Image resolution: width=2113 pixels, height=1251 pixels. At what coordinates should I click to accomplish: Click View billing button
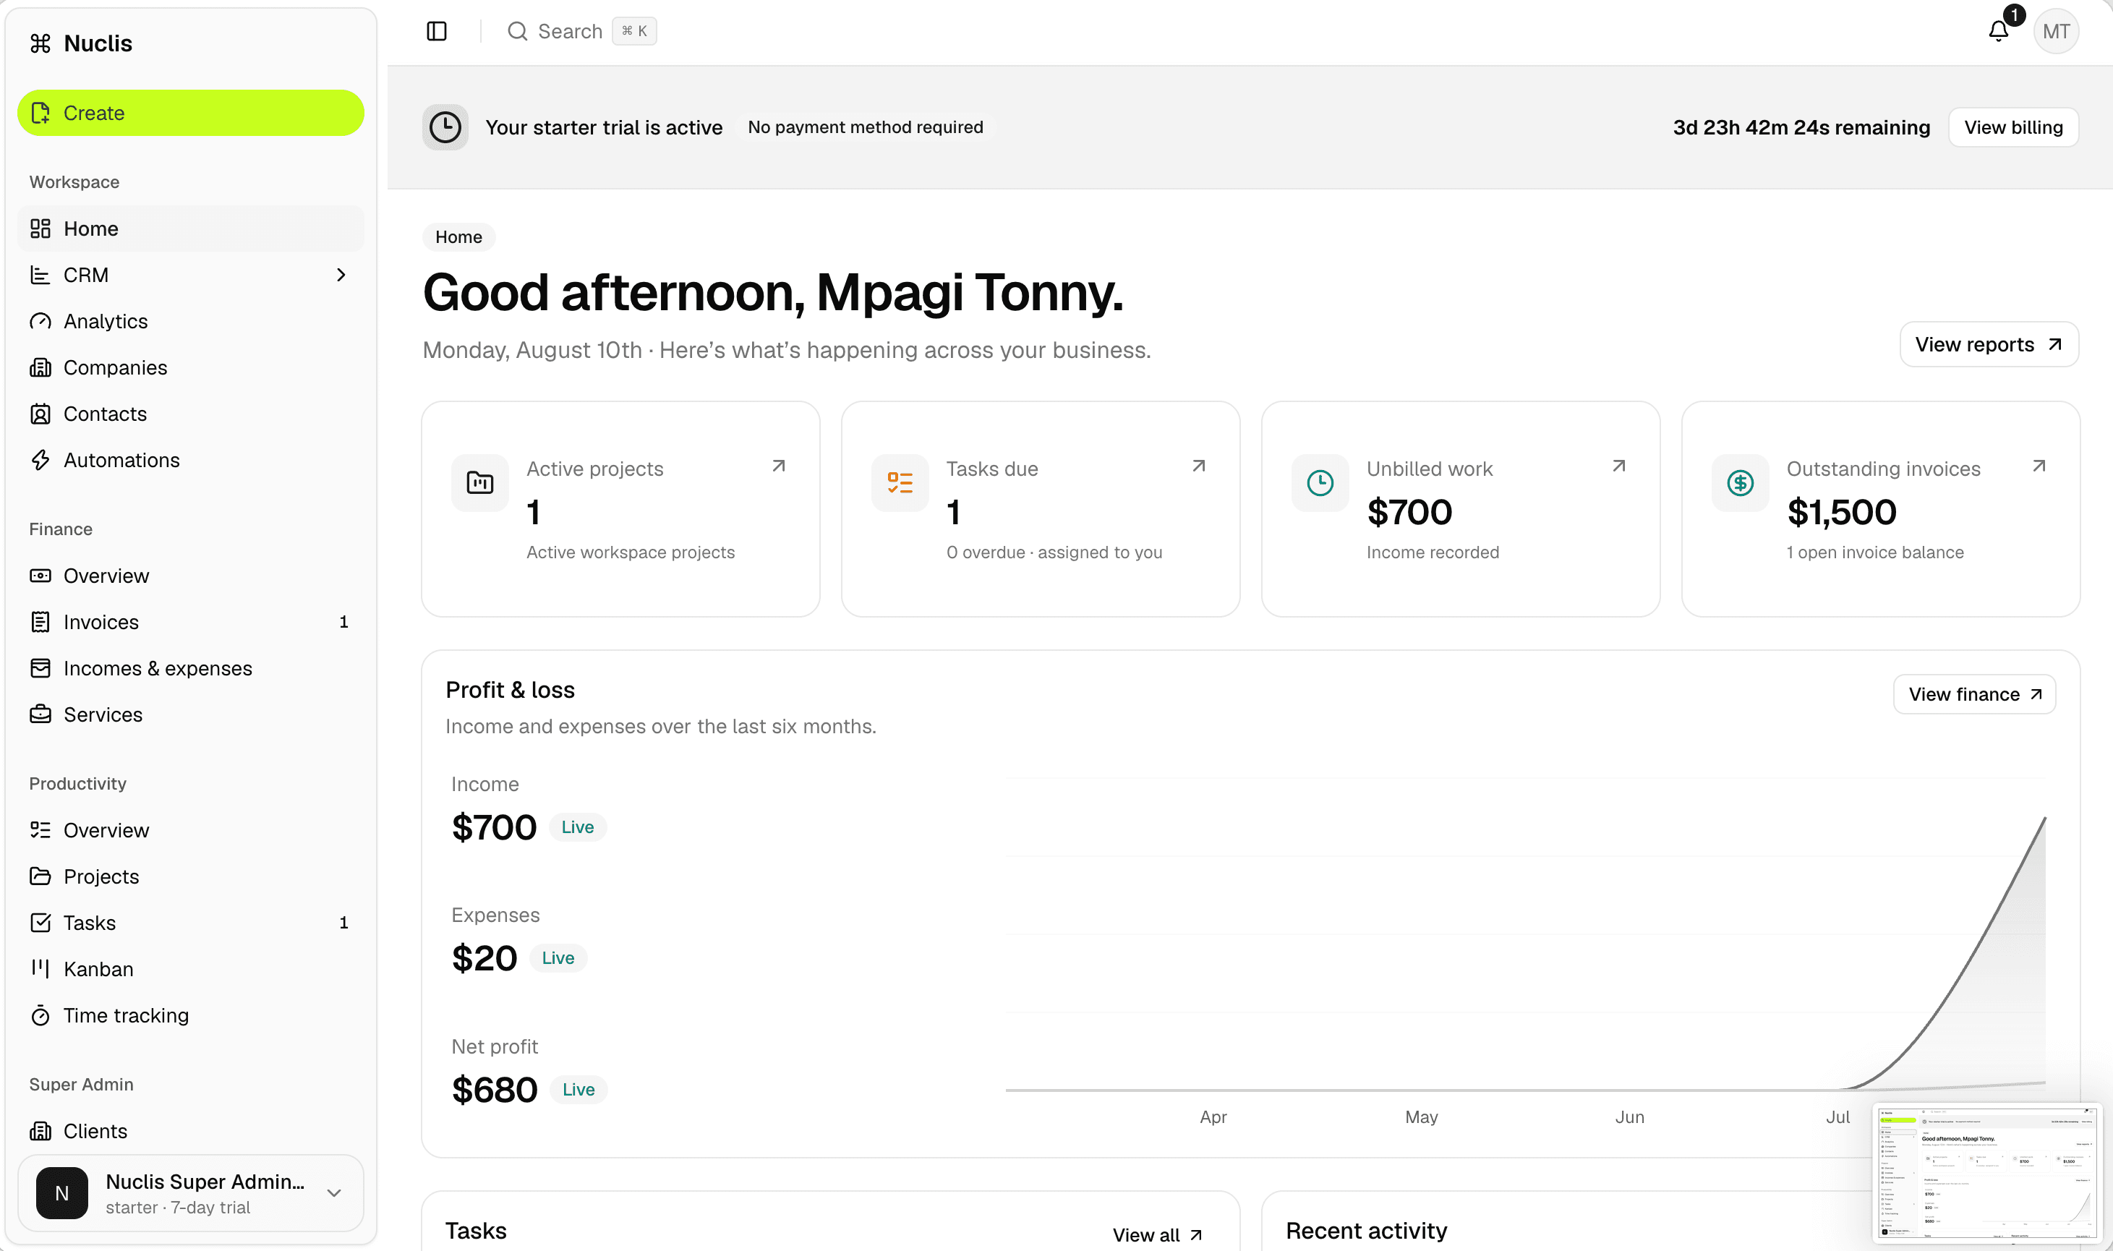click(2013, 127)
